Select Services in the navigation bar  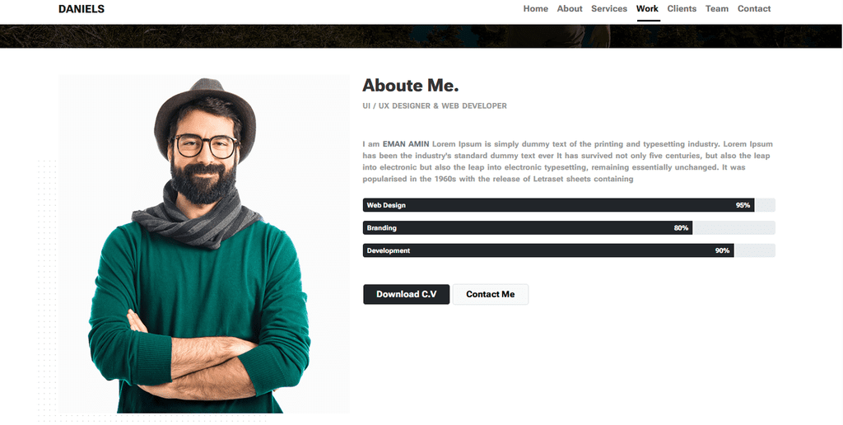coord(609,8)
